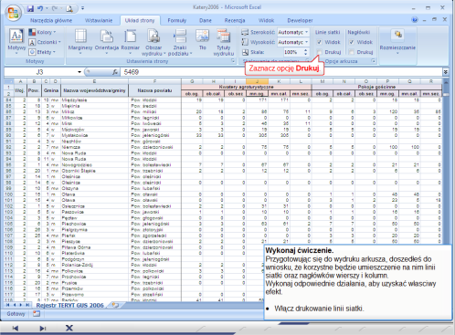The height and width of the screenshot is (335, 455).
Task: Open Excel help icon
Action: point(415,20)
